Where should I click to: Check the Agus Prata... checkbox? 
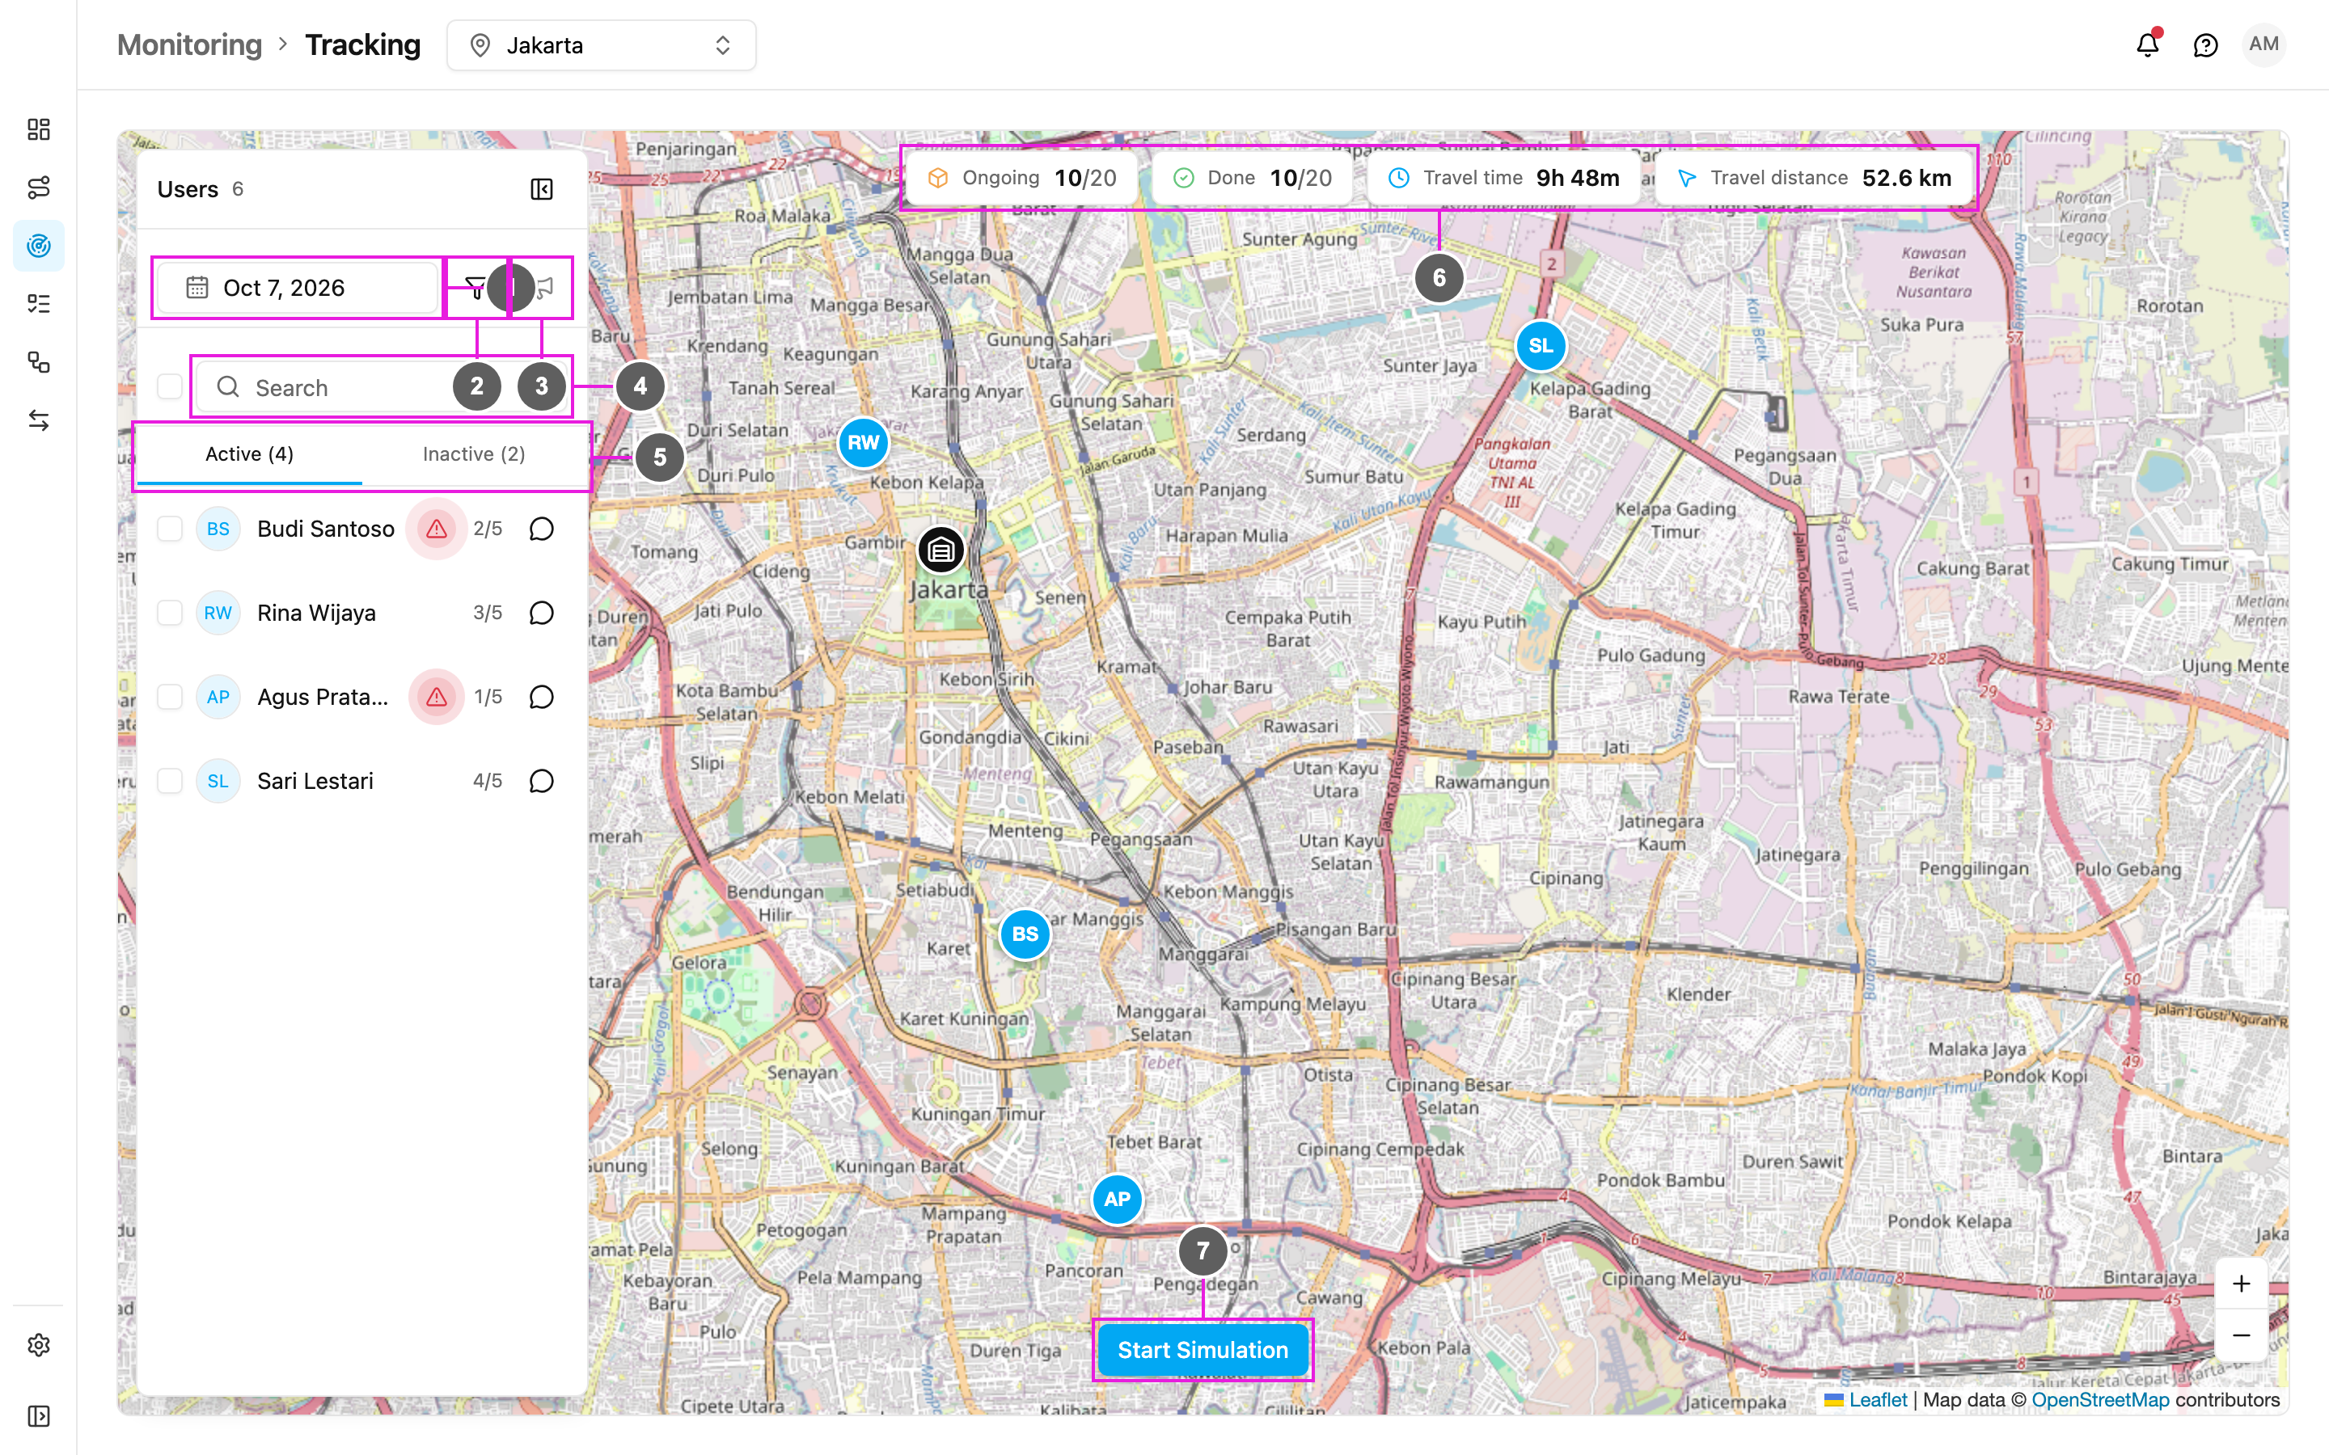tap(169, 697)
